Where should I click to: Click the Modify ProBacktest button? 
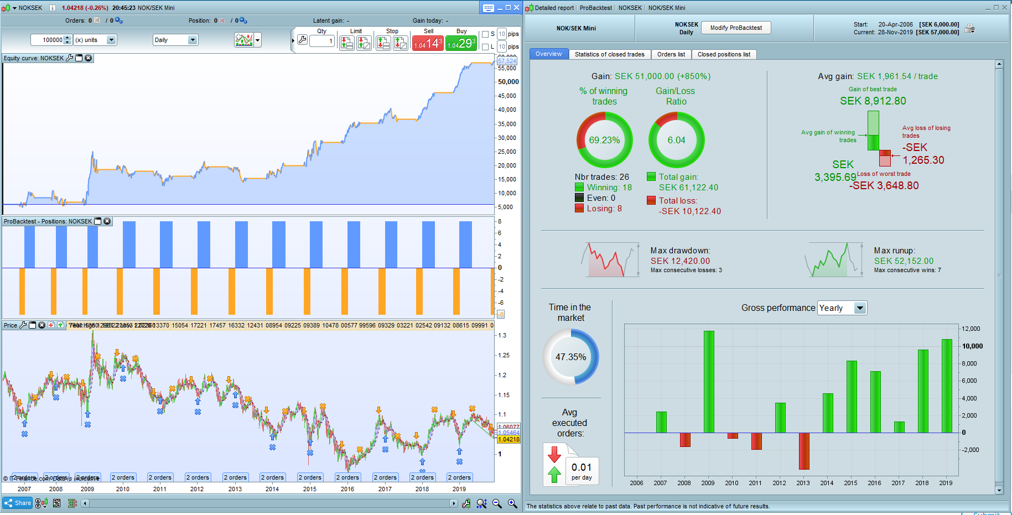736,28
